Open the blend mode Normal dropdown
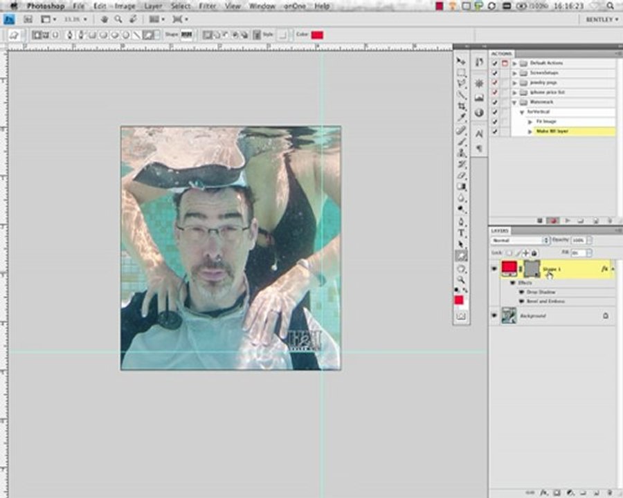The image size is (623, 498). pos(520,241)
